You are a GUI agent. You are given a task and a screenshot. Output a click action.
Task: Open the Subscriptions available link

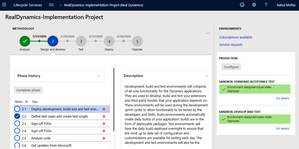235,37
